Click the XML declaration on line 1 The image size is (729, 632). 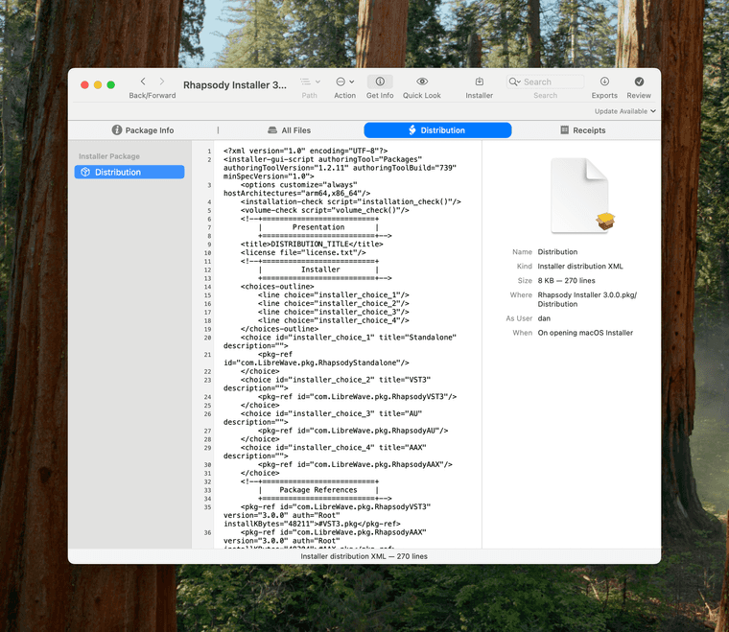pos(305,151)
